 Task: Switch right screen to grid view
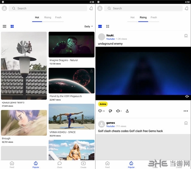[x=108, y=26]
